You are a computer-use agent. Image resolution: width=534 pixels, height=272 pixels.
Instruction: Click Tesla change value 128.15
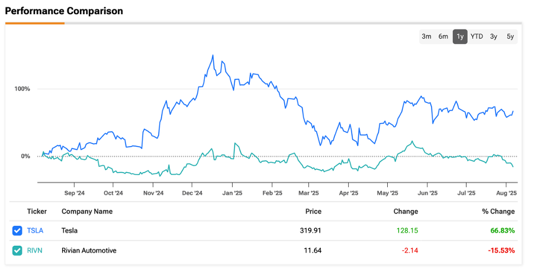tap(407, 231)
